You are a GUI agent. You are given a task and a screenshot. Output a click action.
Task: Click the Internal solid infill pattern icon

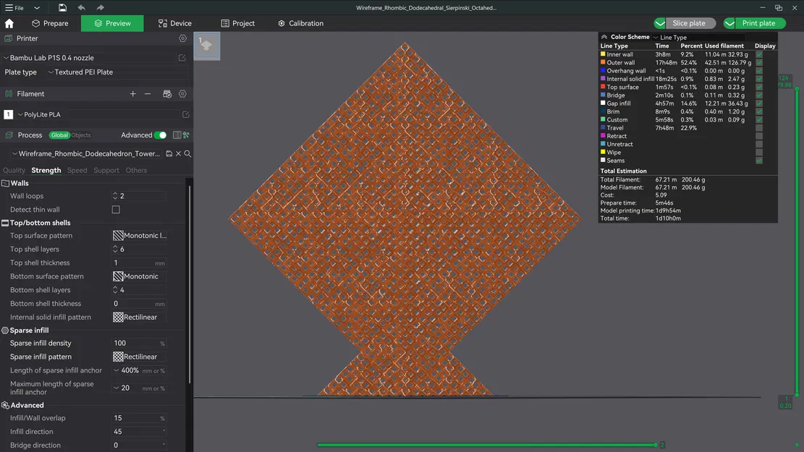click(x=118, y=317)
